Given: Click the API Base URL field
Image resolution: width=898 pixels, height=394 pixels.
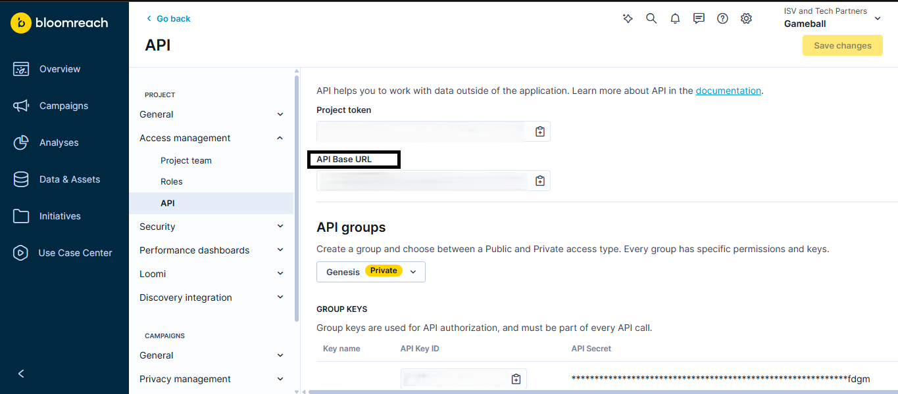Looking at the screenshot, I should 434,181.
